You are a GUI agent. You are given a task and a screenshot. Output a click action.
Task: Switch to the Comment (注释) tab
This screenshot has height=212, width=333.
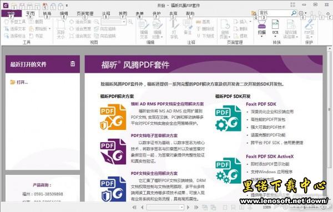coord(106,13)
